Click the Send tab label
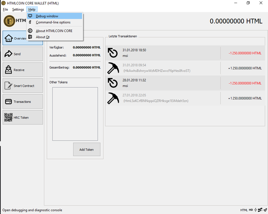The width and height of the screenshot is (268, 214). (x=17, y=54)
